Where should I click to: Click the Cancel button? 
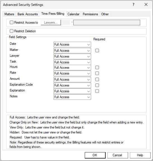coord(118,155)
